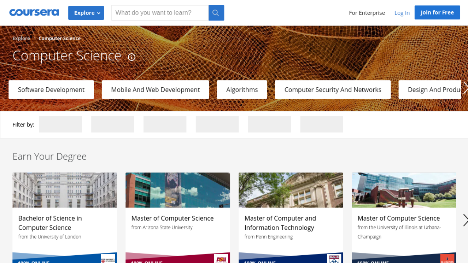Click the 'Filter by:' label
This screenshot has width=468, height=263.
pos(23,125)
